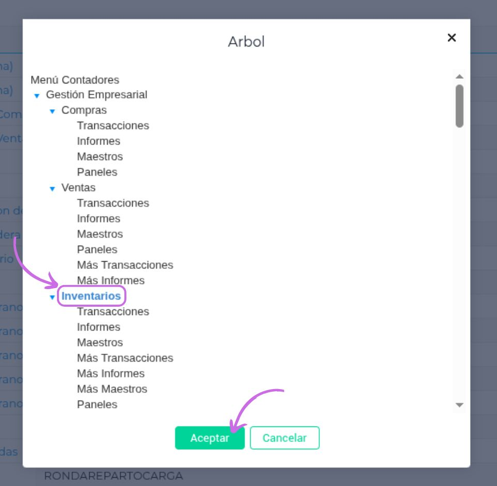The width and height of the screenshot is (497, 486).
Task: Click the Aceptar button
Action: (209, 438)
